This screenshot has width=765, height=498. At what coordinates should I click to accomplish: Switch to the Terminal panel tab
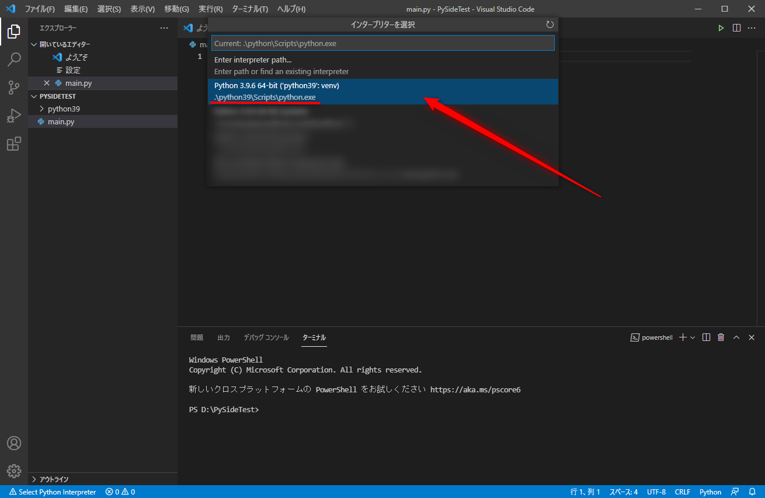pyautogui.click(x=314, y=337)
